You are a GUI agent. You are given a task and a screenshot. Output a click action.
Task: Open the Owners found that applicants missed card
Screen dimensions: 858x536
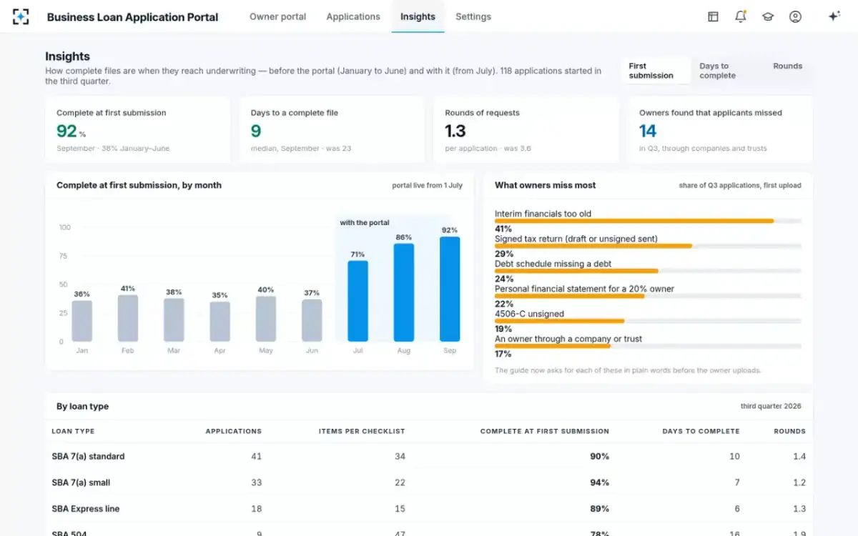(721, 130)
